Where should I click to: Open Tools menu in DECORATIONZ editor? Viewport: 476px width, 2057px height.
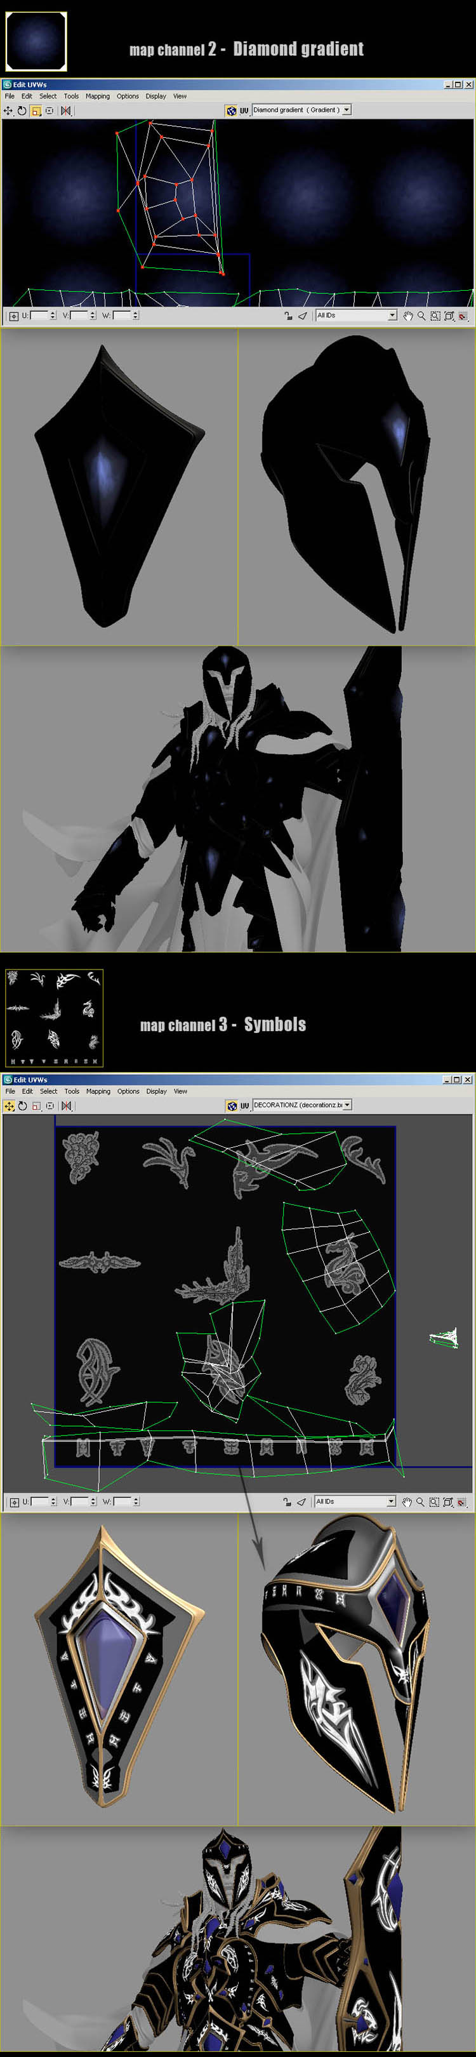pos(72,1091)
